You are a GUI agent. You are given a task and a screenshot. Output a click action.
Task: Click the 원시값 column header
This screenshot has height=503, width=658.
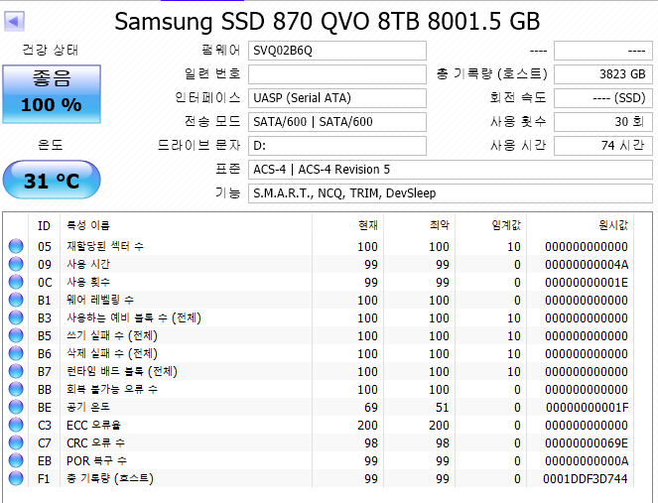(580, 225)
